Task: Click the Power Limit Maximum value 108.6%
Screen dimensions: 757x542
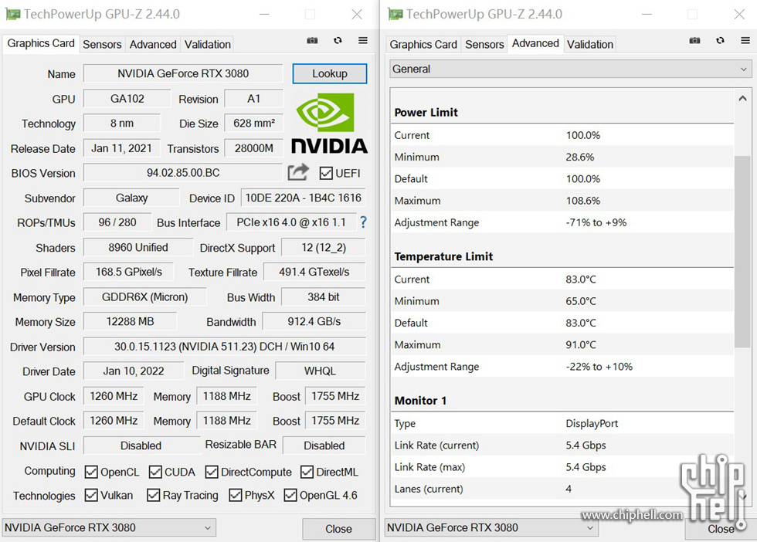Action: [582, 201]
